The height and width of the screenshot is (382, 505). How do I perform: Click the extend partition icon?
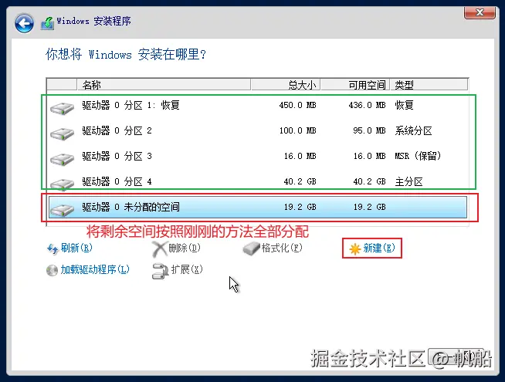coord(160,271)
